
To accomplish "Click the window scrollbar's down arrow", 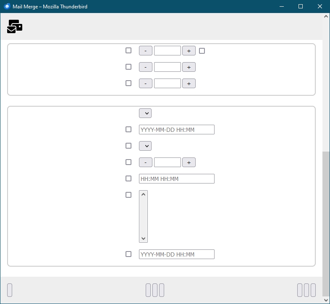I will (326, 300).
